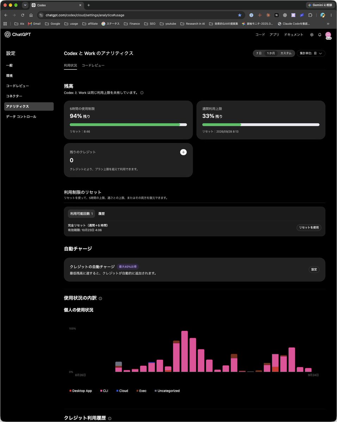Open the SEO bookmark folder

coord(150,24)
